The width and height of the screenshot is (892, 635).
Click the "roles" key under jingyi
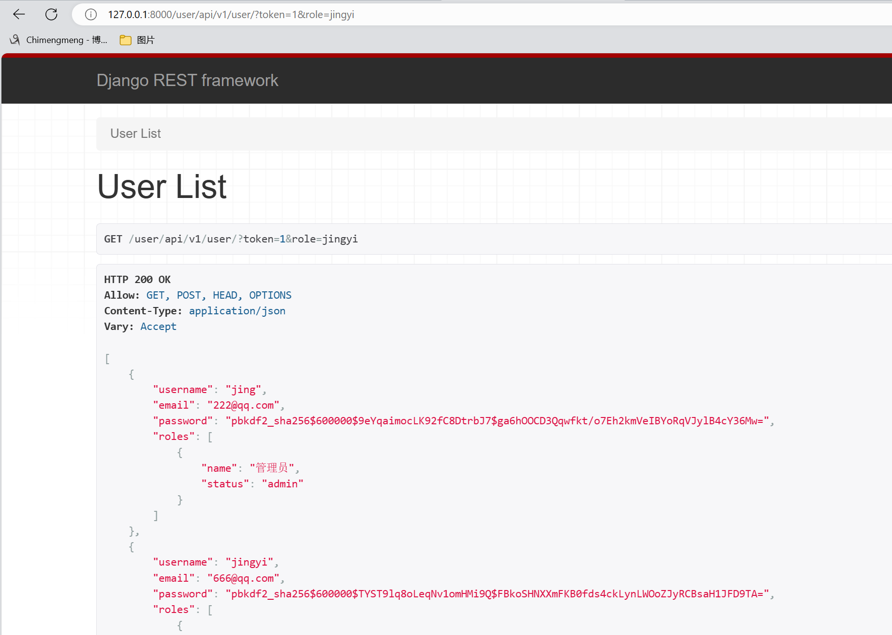(174, 610)
